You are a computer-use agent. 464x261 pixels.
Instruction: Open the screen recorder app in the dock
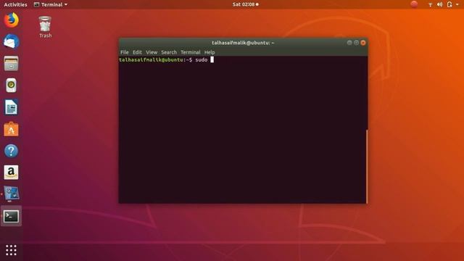pyautogui.click(x=12, y=194)
